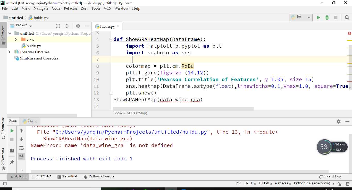352x190 pixels.
Task: Hide the Project panel with the minus icon
Action: (87, 26)
